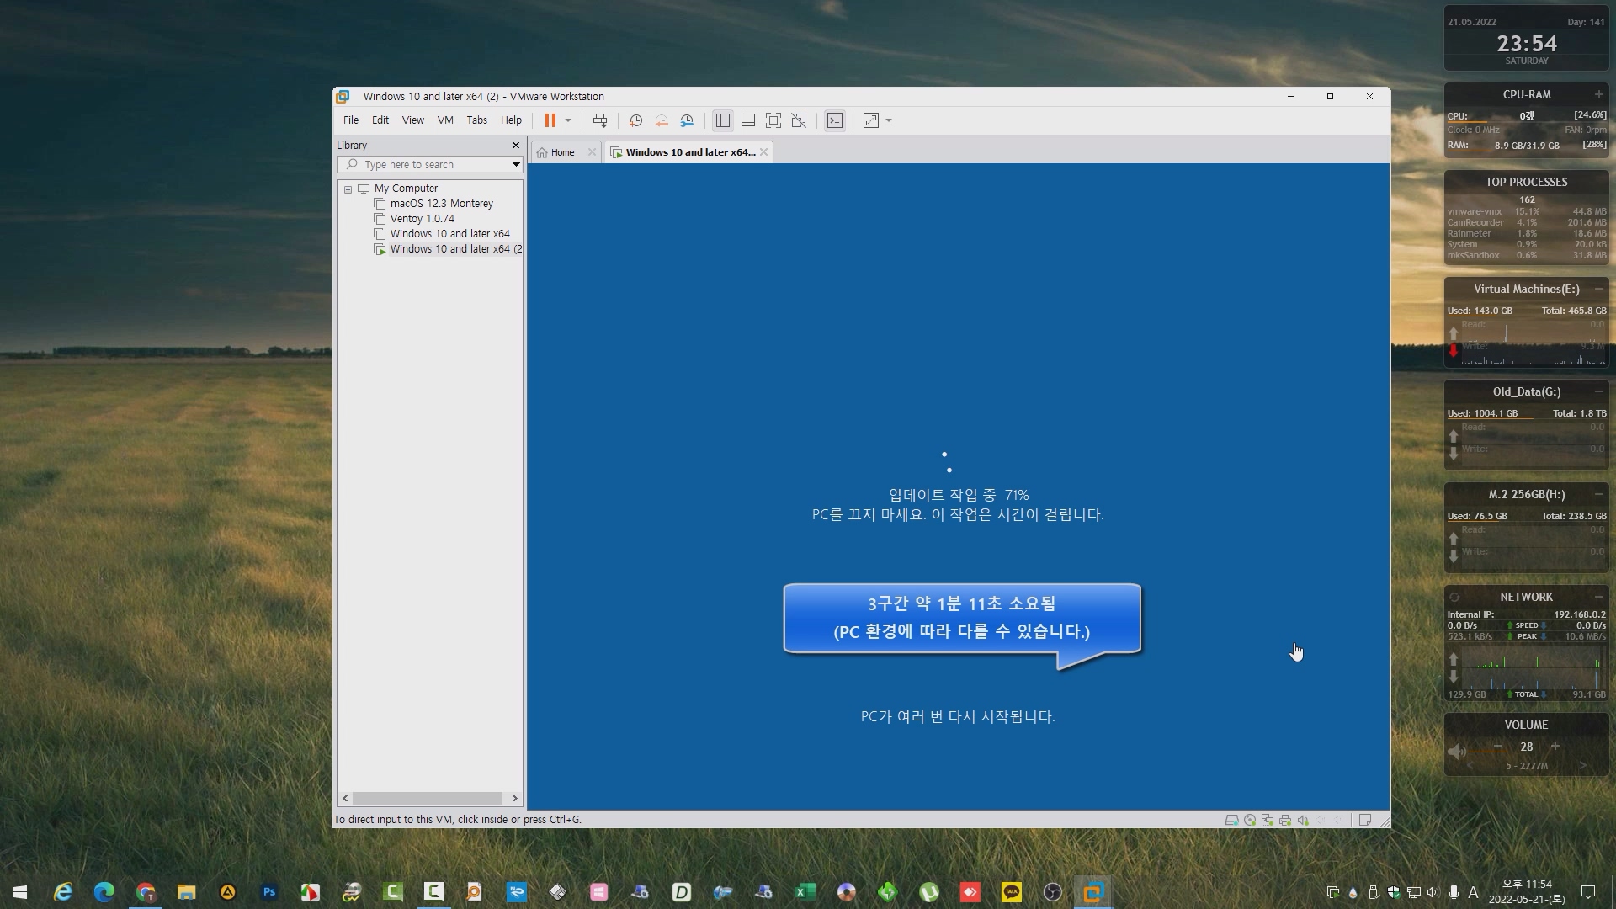Toggle Unity mode icon
The width and height of the screenshot is (1616, 909).
(x=799, y=120)
